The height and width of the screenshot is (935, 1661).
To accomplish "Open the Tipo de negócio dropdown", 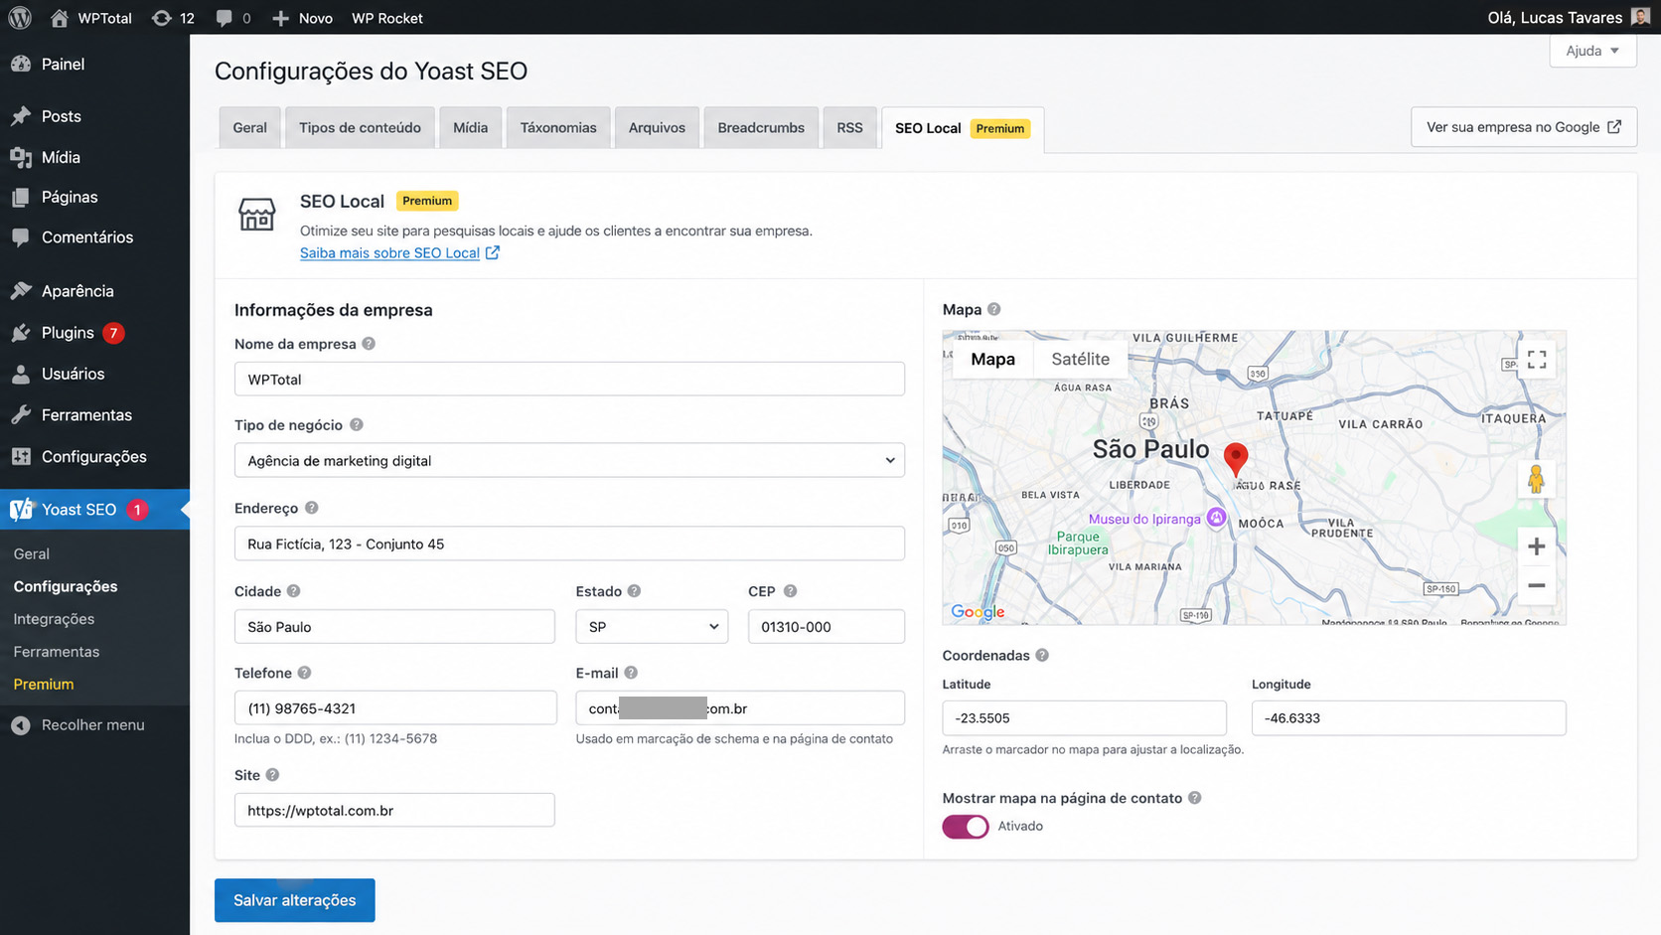I will [x=569, y=461].
